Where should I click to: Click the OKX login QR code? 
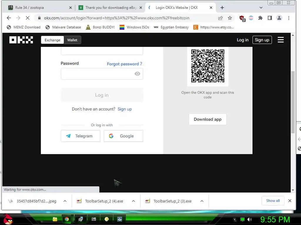(x=208, y=66)
